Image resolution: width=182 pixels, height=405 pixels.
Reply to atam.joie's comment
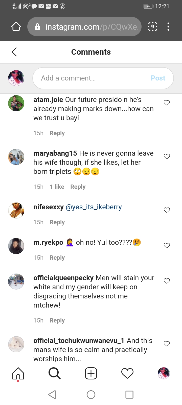pos(57,133)
